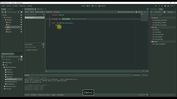Click the script editor Справка button
Image resolution: width=177 pixels, height=99 pixels.
point(139,12)
